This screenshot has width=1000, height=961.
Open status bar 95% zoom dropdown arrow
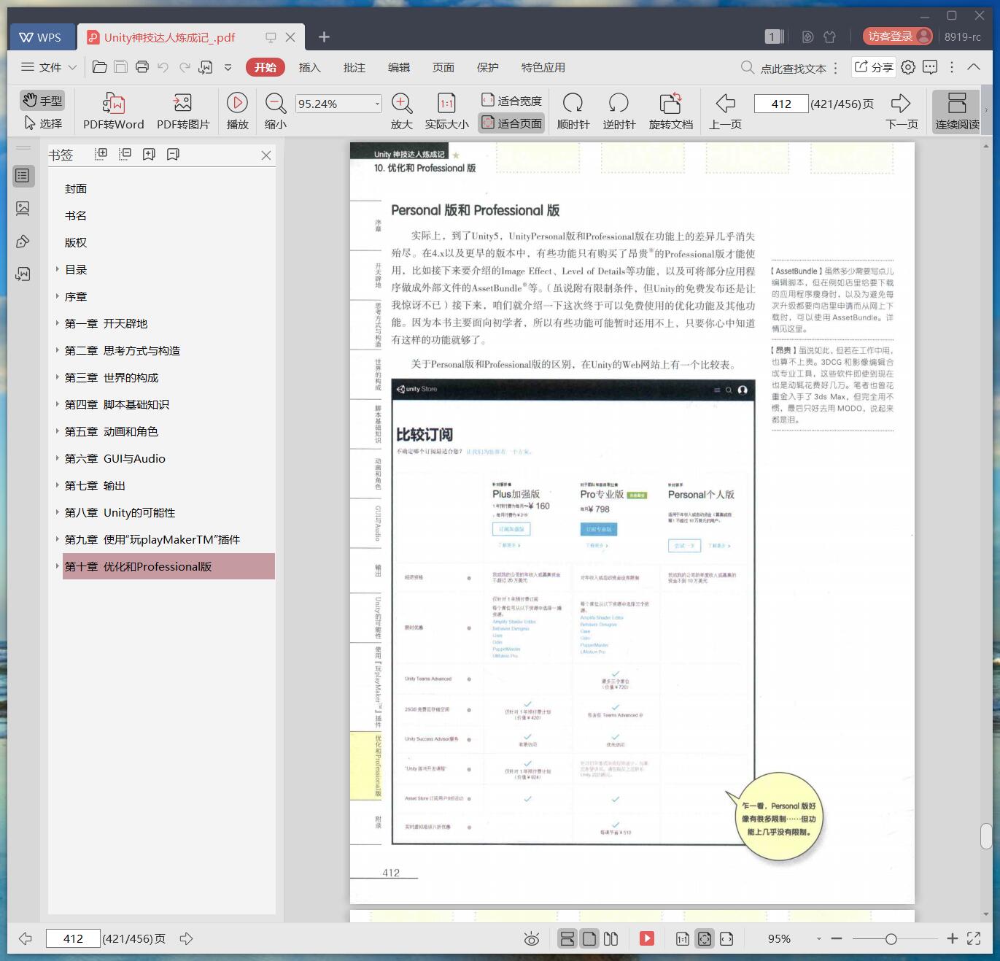pos(818,939)
